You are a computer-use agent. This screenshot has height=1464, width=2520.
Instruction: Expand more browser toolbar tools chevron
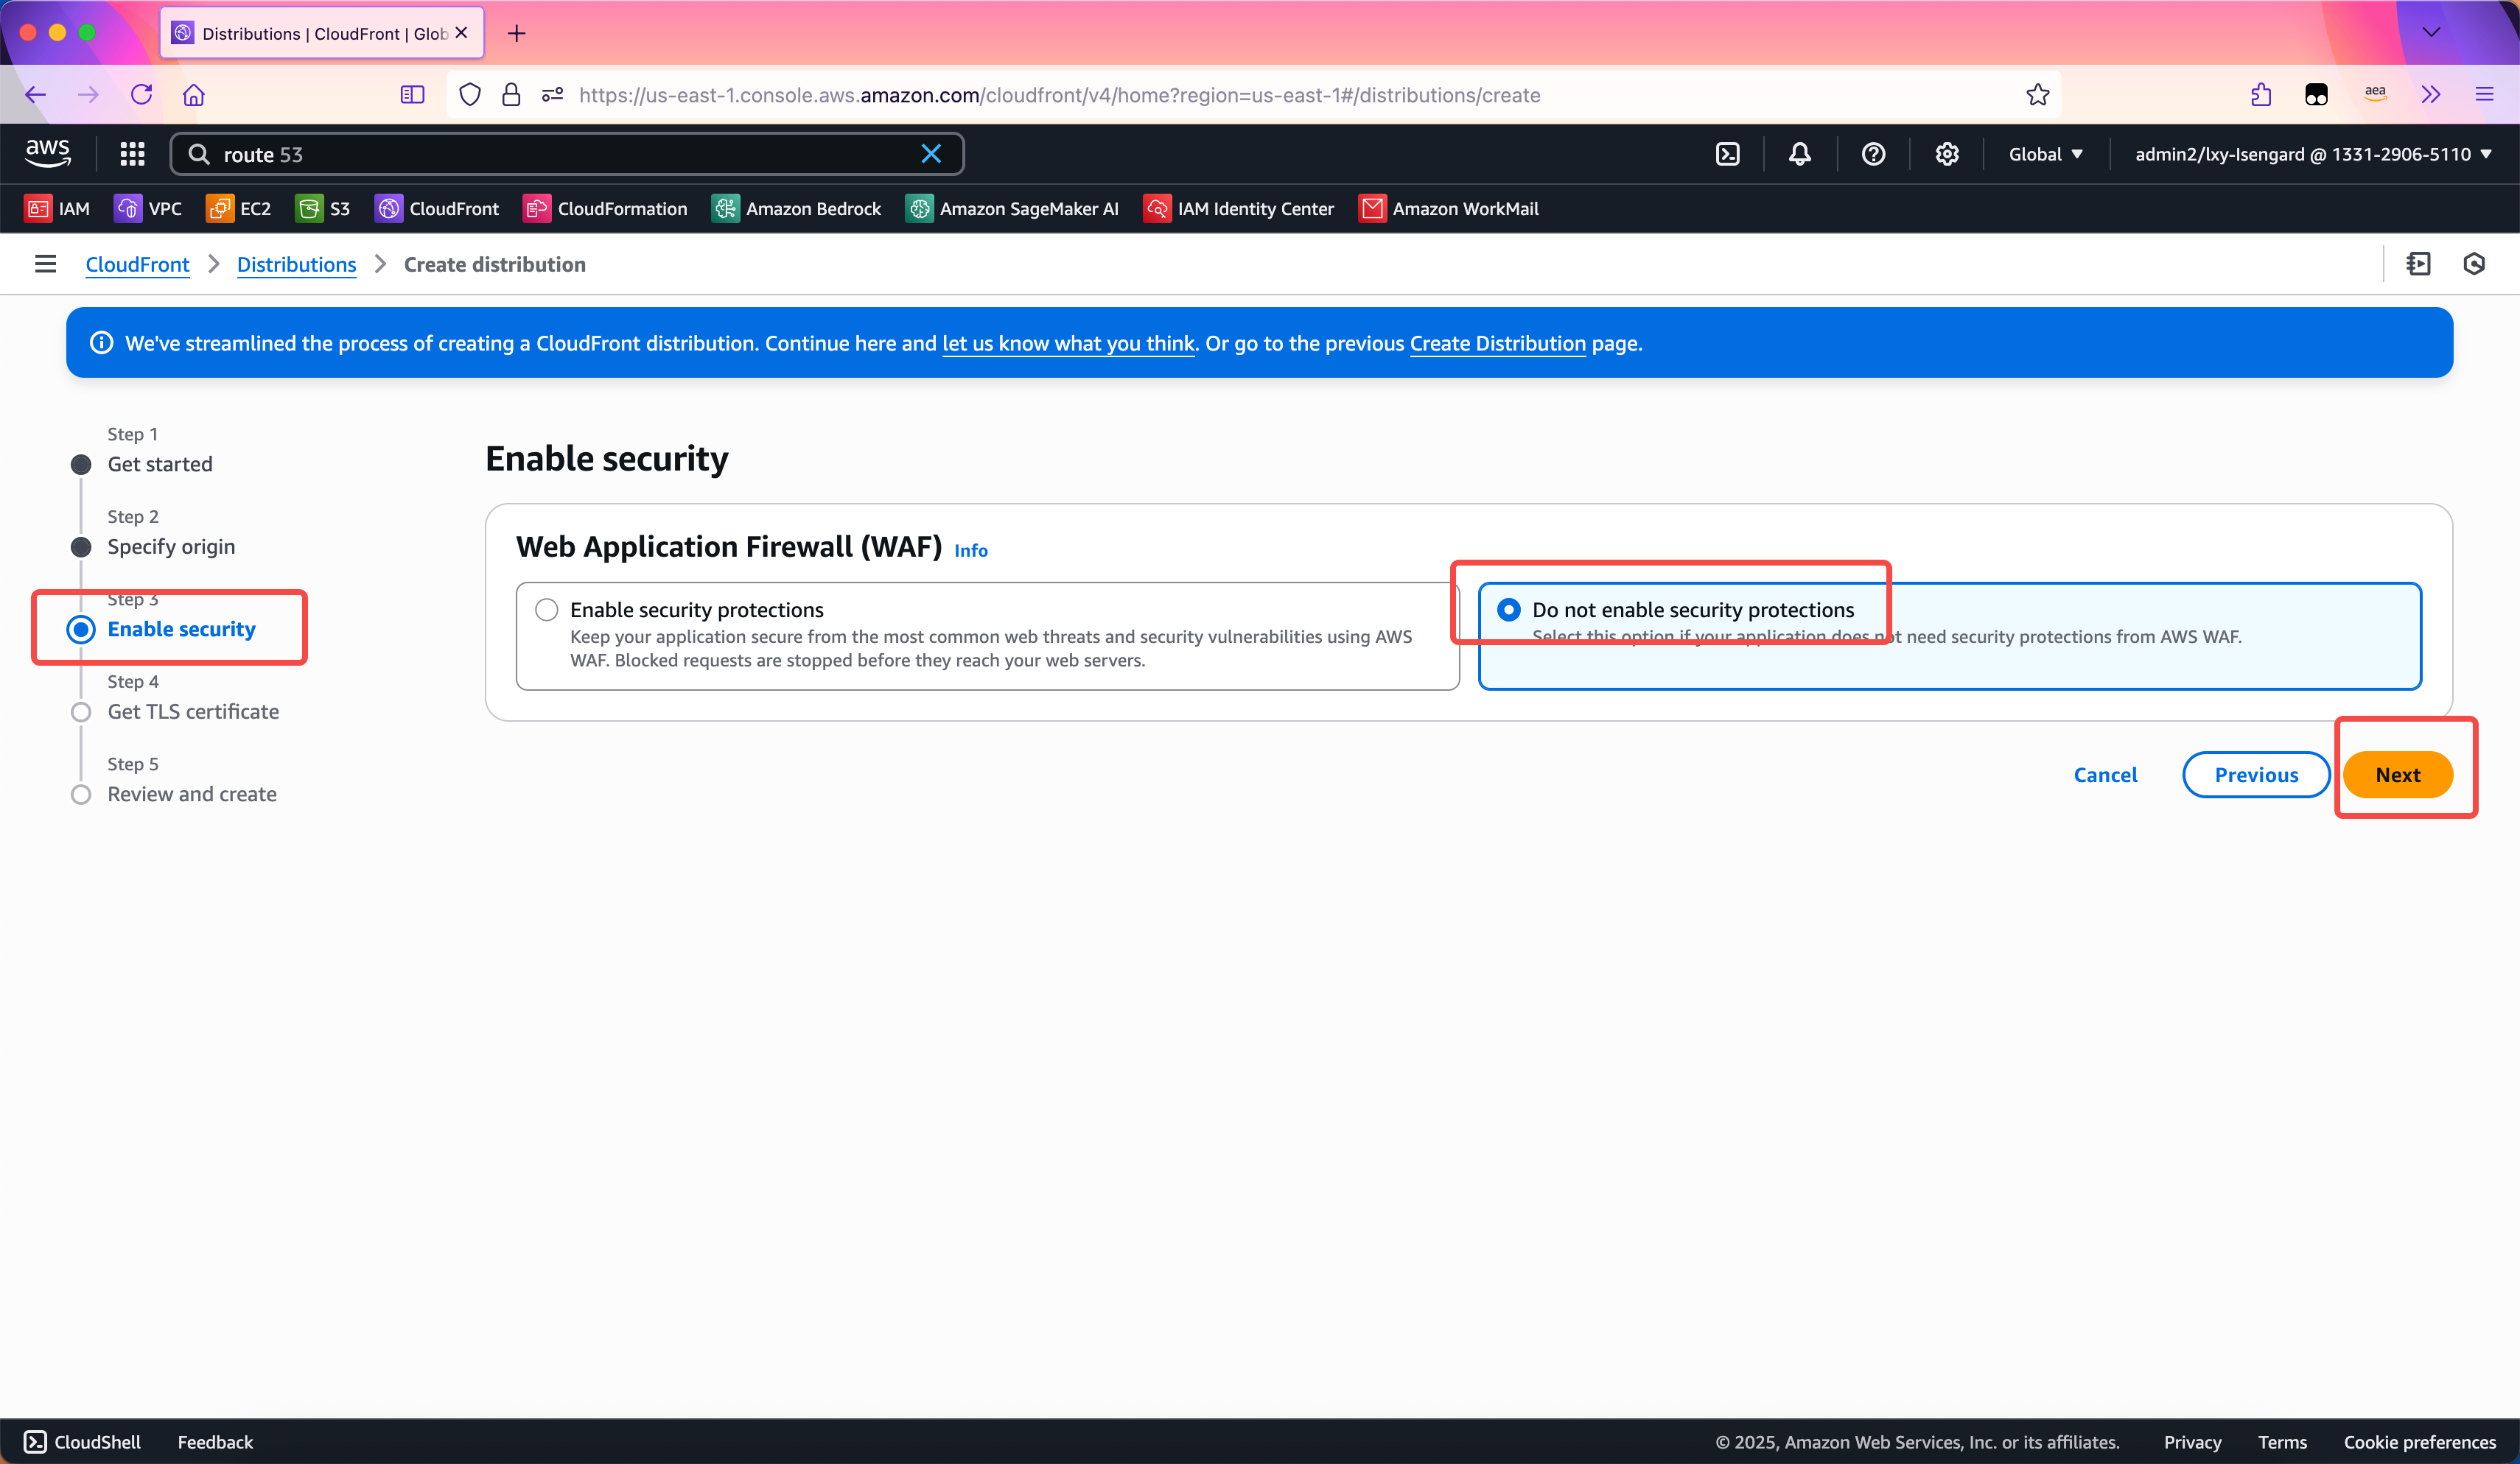pyautogui.click(x=2430, y=95)
